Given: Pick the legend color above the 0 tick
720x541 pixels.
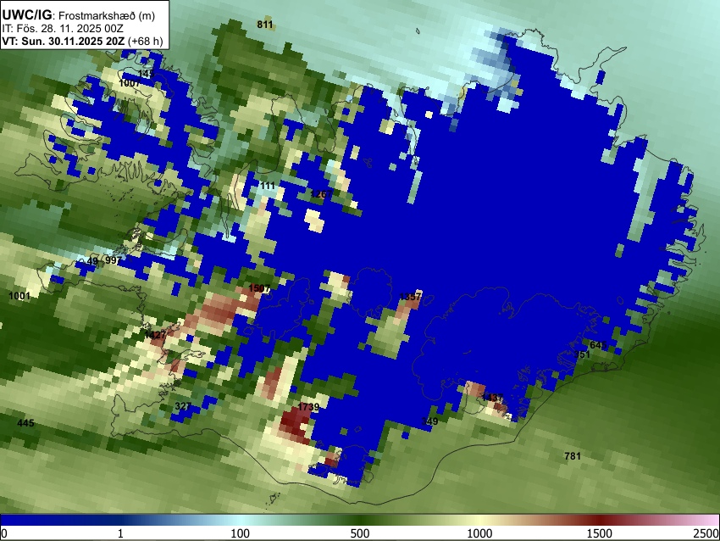Looking at the screenshot, I should coord(4,520).
